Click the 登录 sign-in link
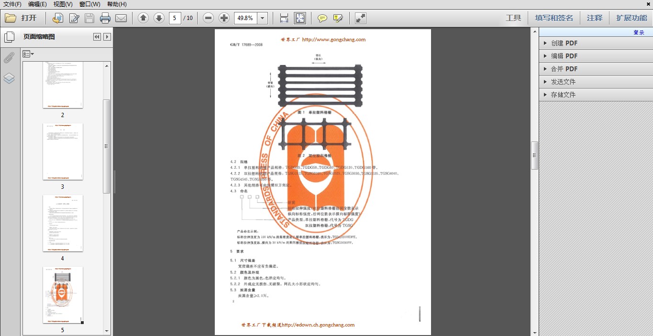This screenshot has height=336, width=653. pyautogui.click(x=639, y=33)
